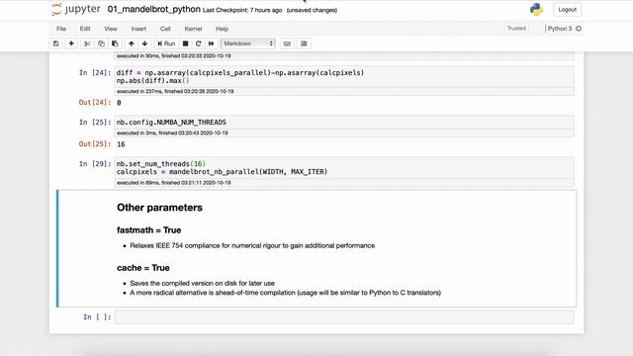Viewport: 633px width, 356px height.
Task: Click the Logout button
Action: (x=567, y=10)
